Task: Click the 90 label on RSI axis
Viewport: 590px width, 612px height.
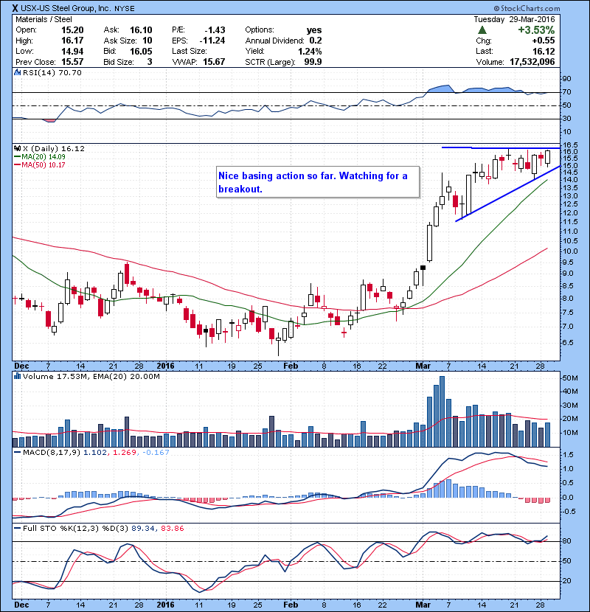Action: 566,79
